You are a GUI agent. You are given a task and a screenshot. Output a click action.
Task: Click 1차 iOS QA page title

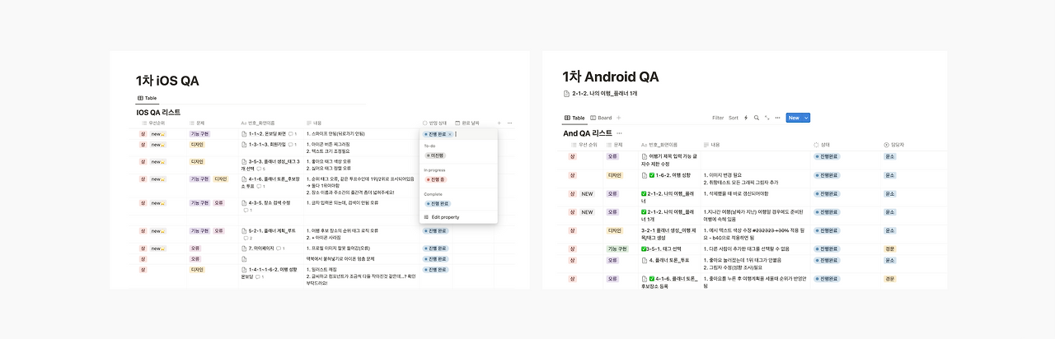[167, 81]
